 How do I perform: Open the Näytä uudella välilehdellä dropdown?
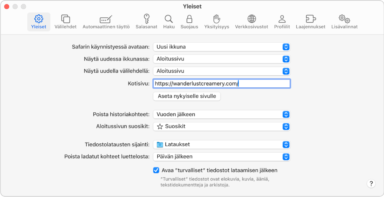coord(221,71)
